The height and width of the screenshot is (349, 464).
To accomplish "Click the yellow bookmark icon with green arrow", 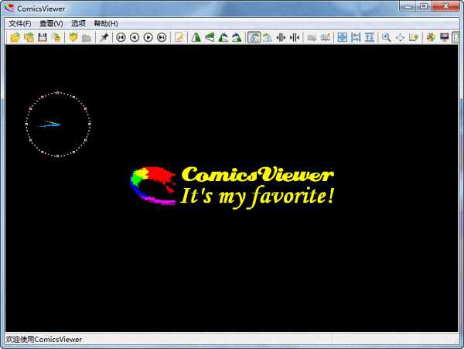I will (x=73, y=37).
